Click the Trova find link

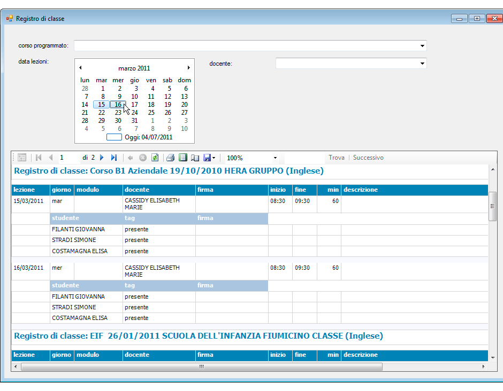point(337,158)
